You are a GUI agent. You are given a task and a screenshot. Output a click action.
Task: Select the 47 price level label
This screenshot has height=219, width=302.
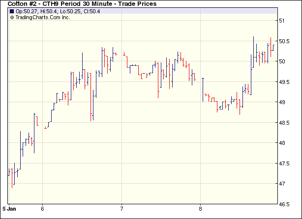click(x=282, y=184)
